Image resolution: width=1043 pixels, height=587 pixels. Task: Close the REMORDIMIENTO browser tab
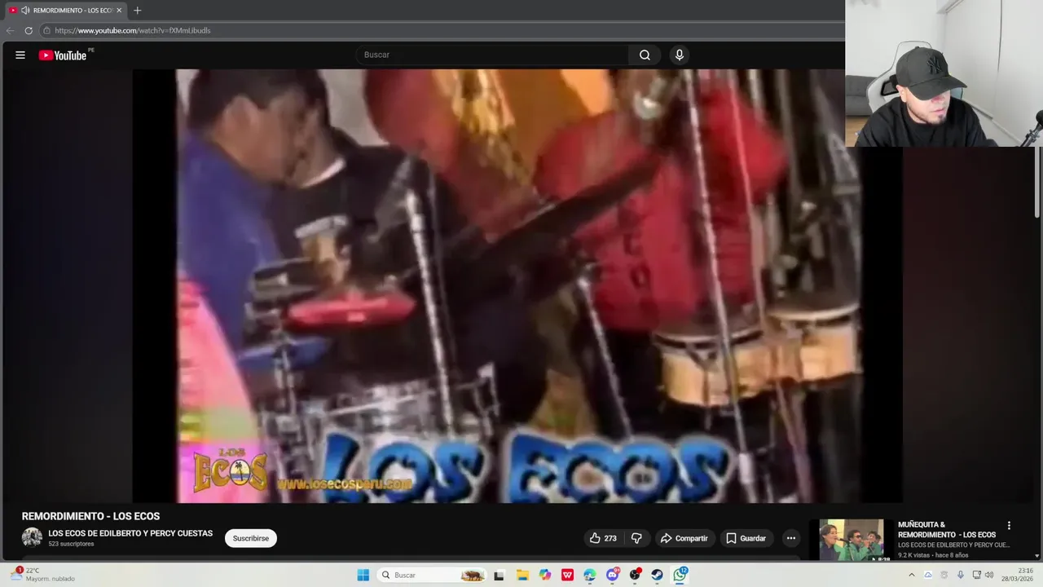click(x=119, y=10)
